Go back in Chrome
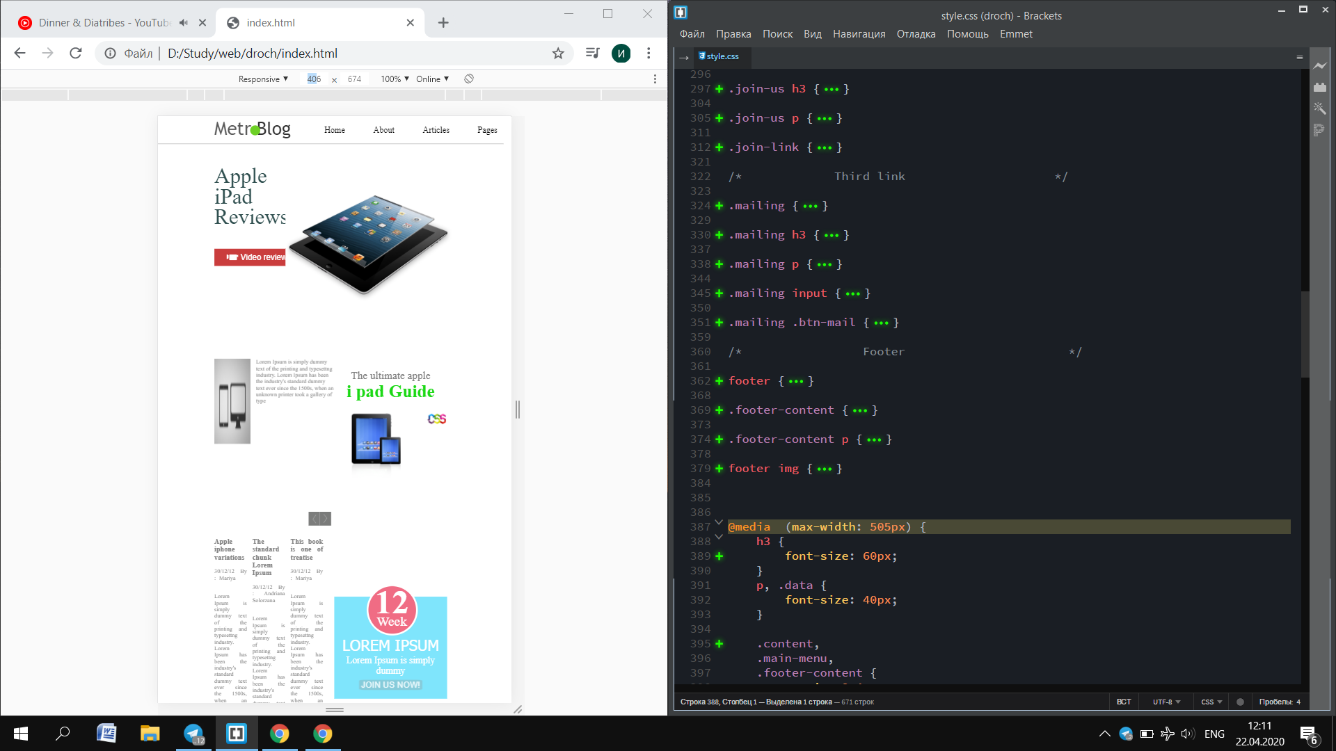 tap(20, 54)
